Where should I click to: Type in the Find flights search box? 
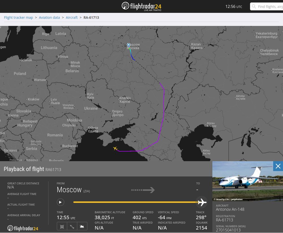click(x=267, y=7)
